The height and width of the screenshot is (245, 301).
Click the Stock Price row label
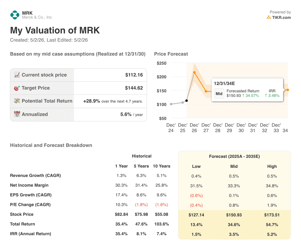(22, 214)
